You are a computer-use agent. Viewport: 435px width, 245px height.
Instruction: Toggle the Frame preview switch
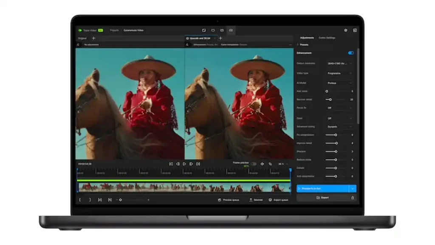tap(253, 164)
